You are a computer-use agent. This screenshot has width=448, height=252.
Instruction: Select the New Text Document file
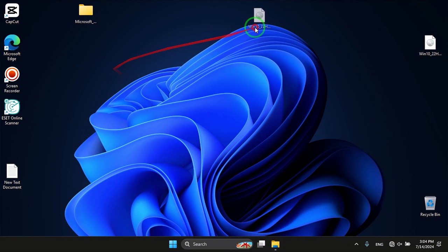click(x=12, y=177)
